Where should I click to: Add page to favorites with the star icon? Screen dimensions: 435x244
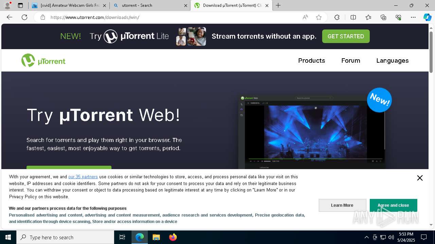[319, 17]
